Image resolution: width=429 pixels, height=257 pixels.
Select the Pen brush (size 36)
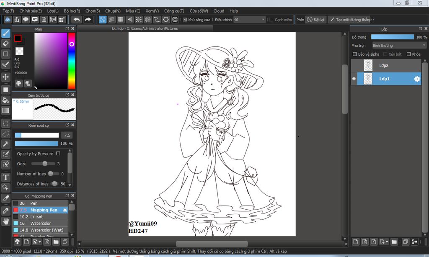[x=41, y=203]
